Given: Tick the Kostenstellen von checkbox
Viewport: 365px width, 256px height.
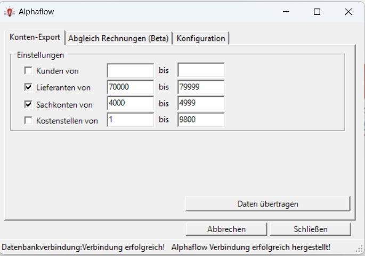Looking at the screenshot, I should click(28, 121).
